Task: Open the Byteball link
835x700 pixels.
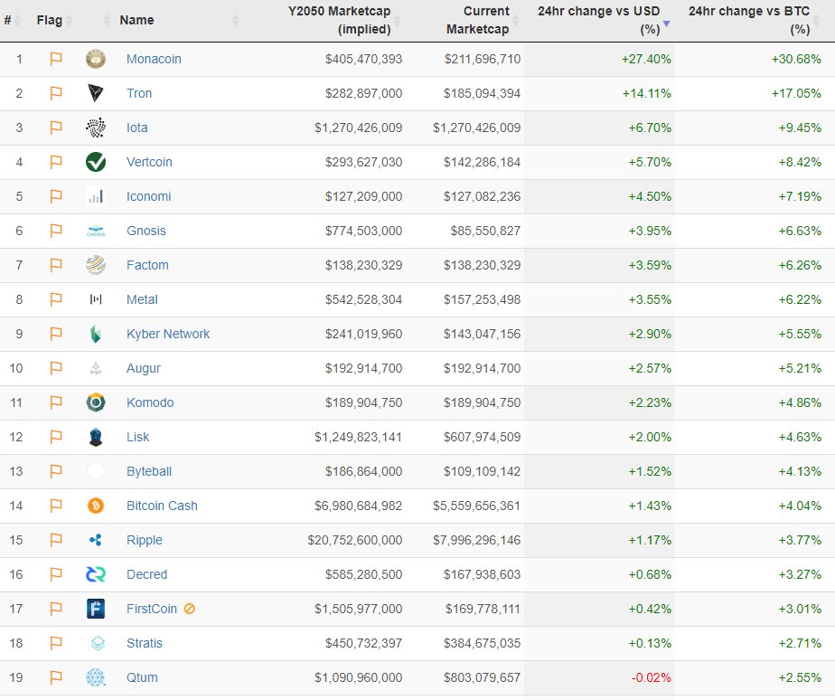Action: (148, 471)
